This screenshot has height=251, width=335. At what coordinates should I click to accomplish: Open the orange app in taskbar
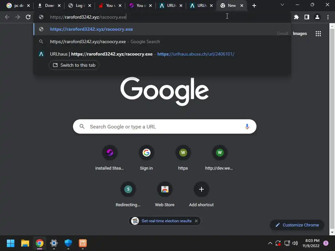(83, 243)
